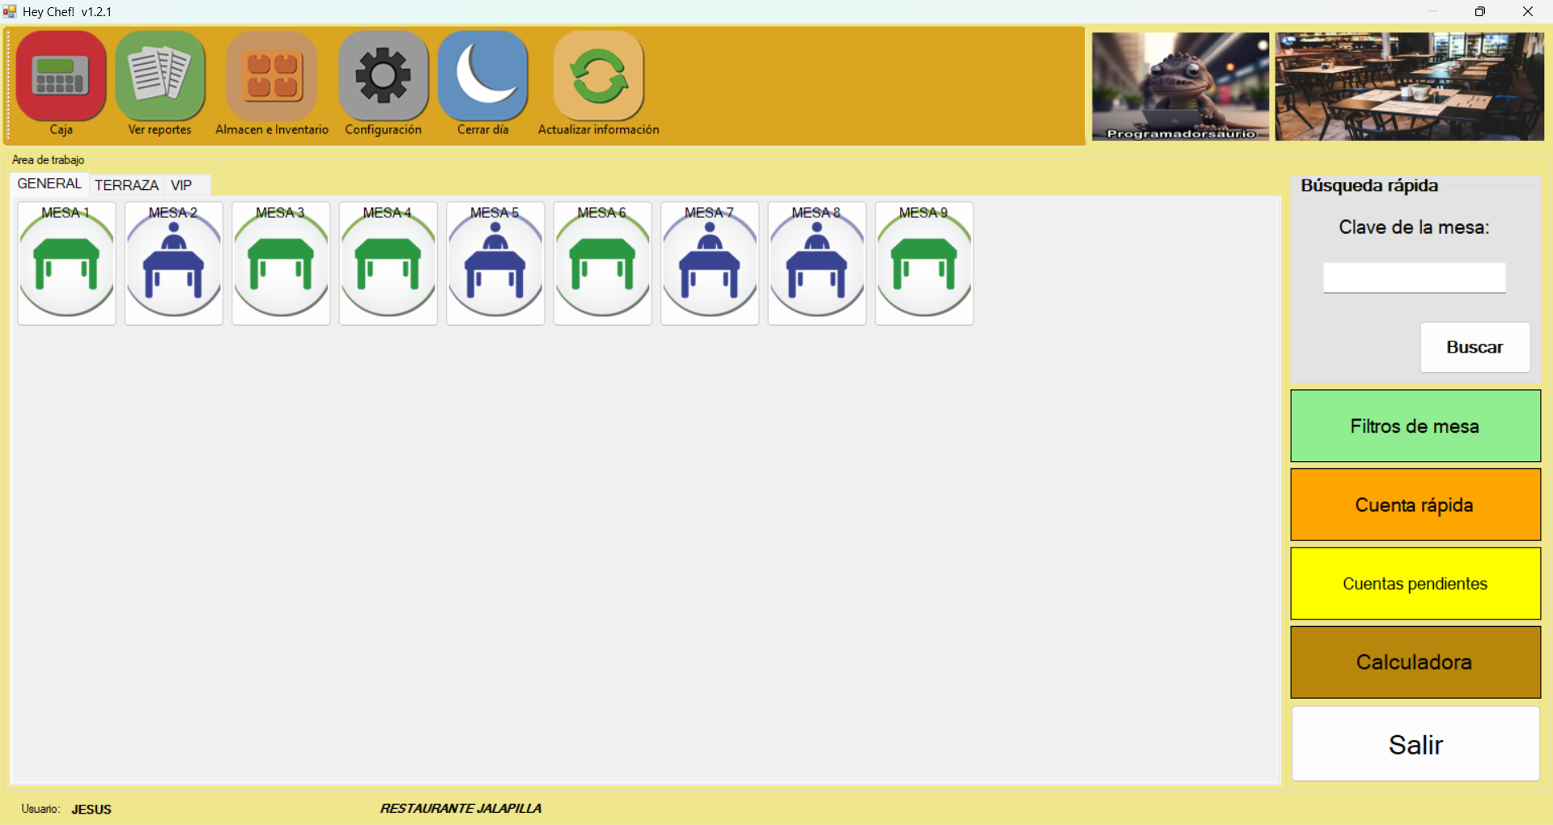Open occupied table MESA 5
The height and width of the screenshot is (825, 1553).
495,264
